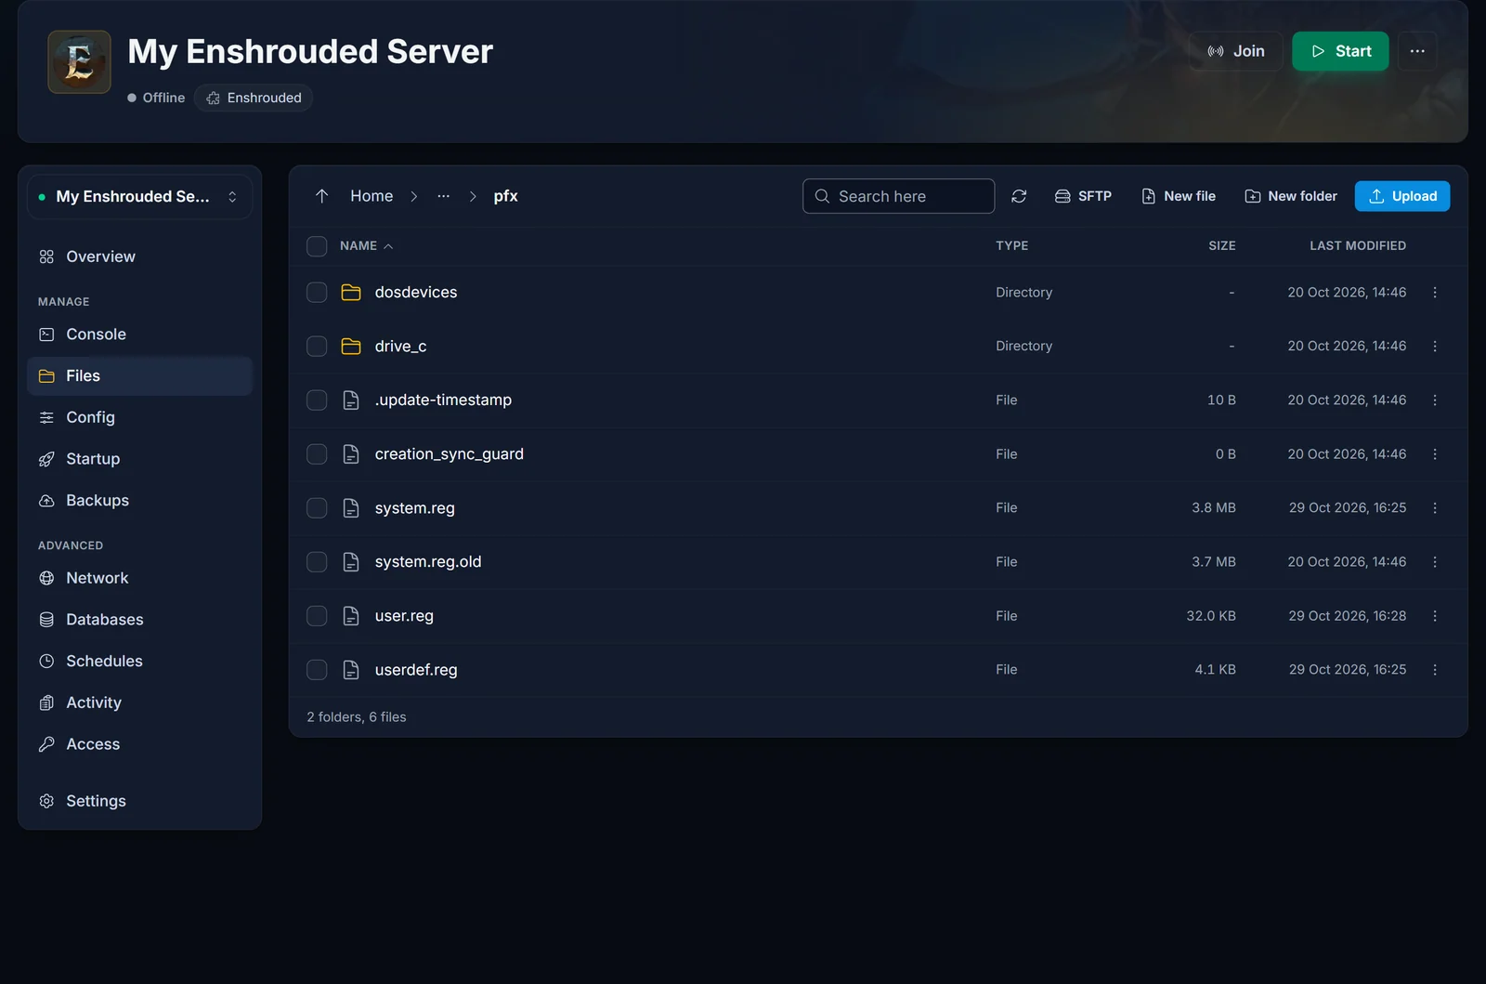Image resolution: width=1486 pixels, height=984 pixels.
Task: Open row actions for userdef.reg
Action: [1435, 670]
